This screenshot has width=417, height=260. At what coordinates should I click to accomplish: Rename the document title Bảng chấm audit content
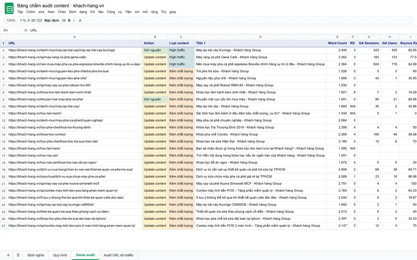click(x=61, y=6)
